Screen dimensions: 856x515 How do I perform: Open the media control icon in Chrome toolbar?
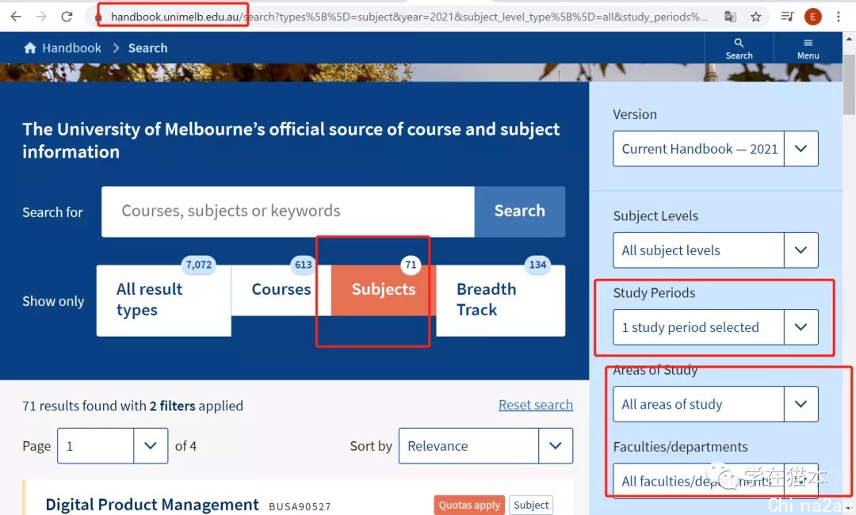point(787,17)
